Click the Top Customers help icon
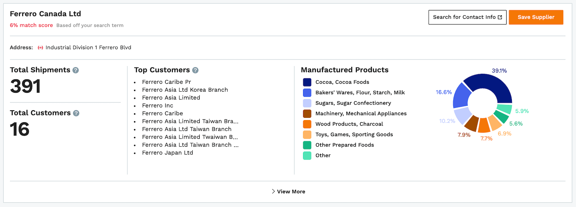The height and width of the screenshot is (207, 576). tap(195, 70)
